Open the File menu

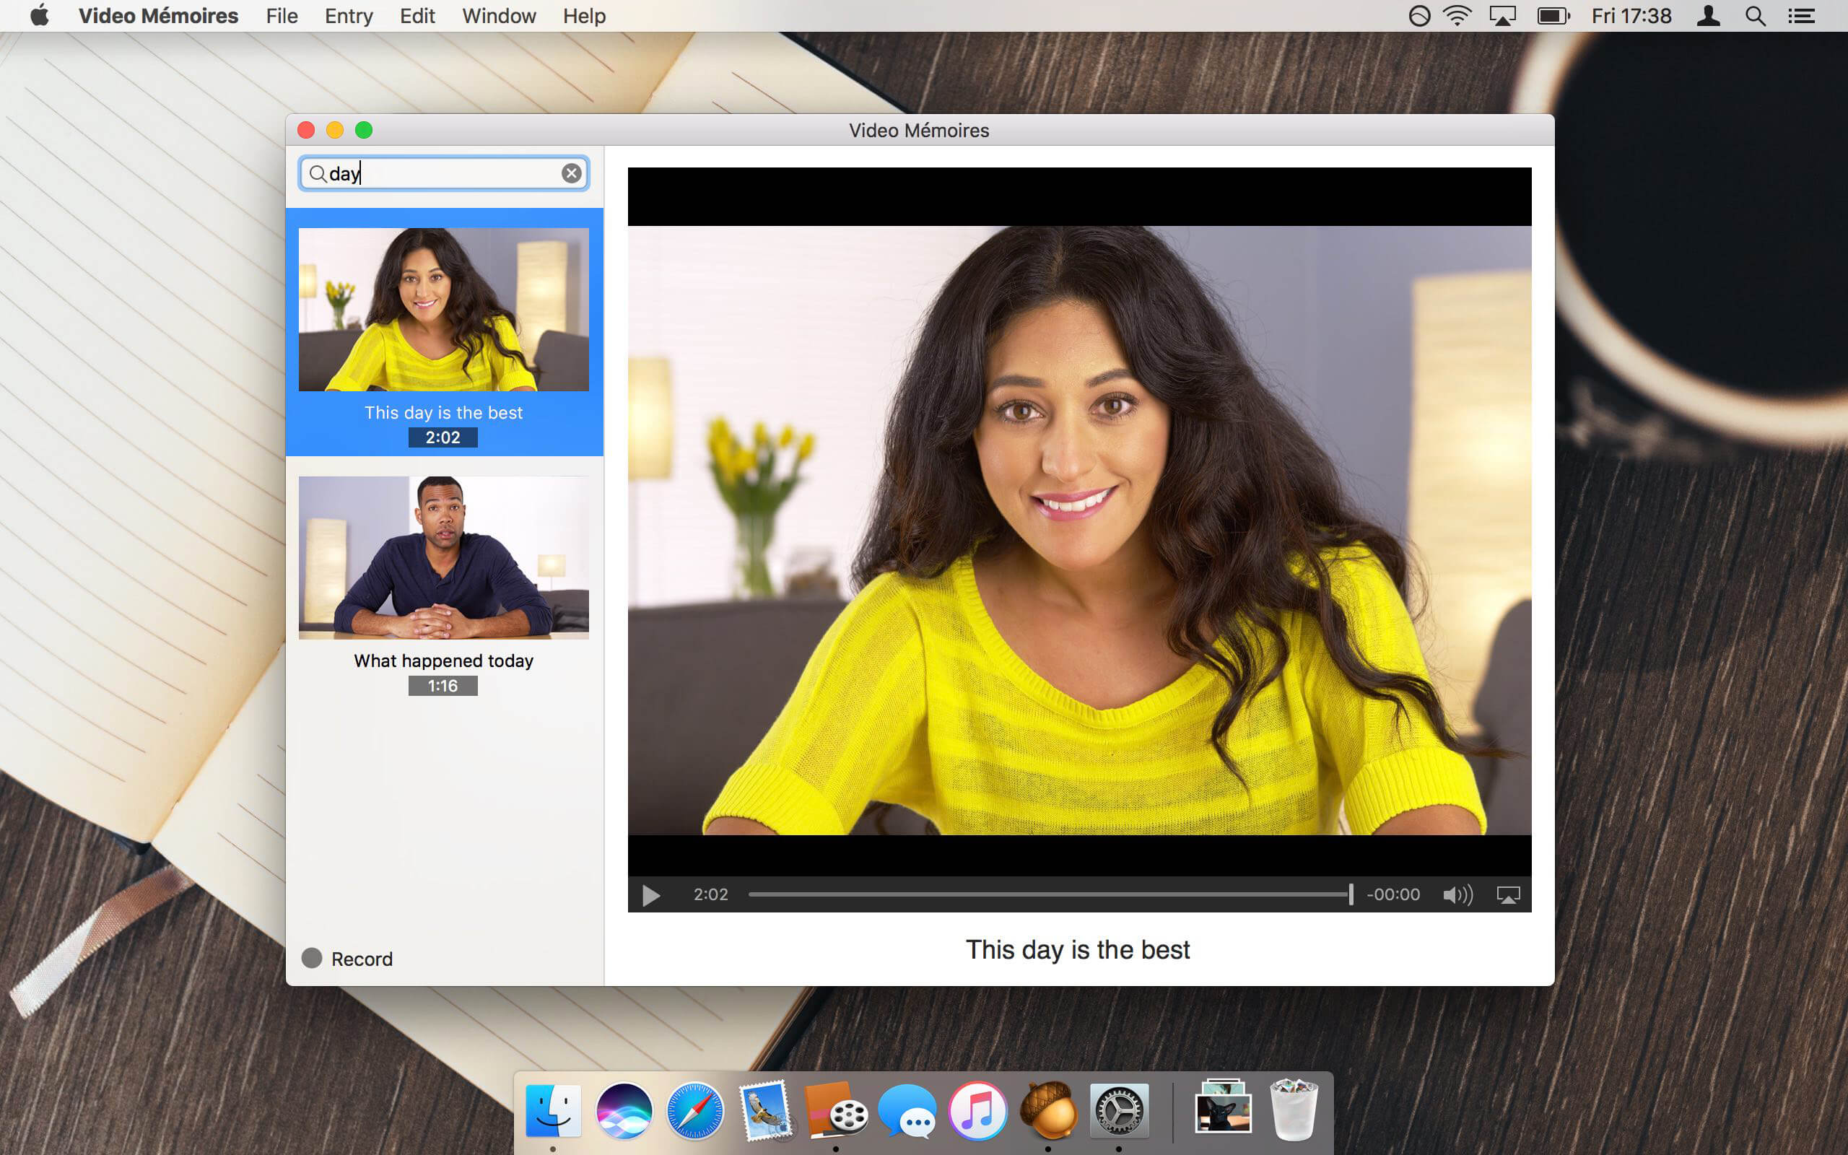[281, 16]
